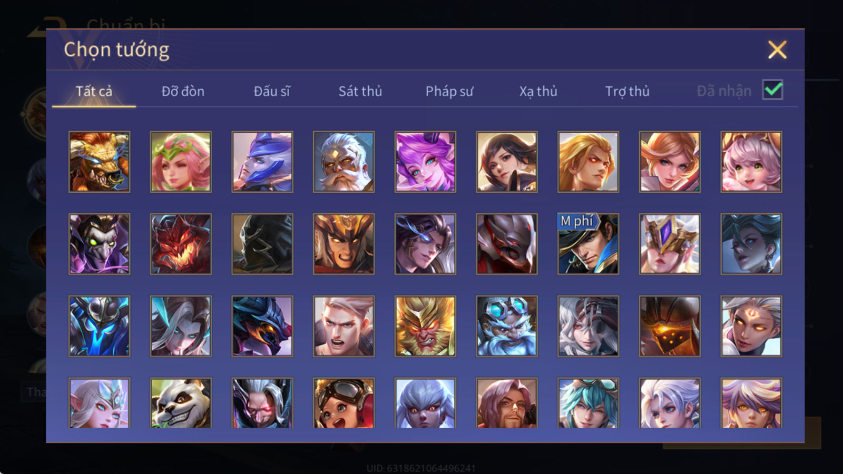
Task: Select the blue-bearded goggles dwarf hero
Action: 507,326
